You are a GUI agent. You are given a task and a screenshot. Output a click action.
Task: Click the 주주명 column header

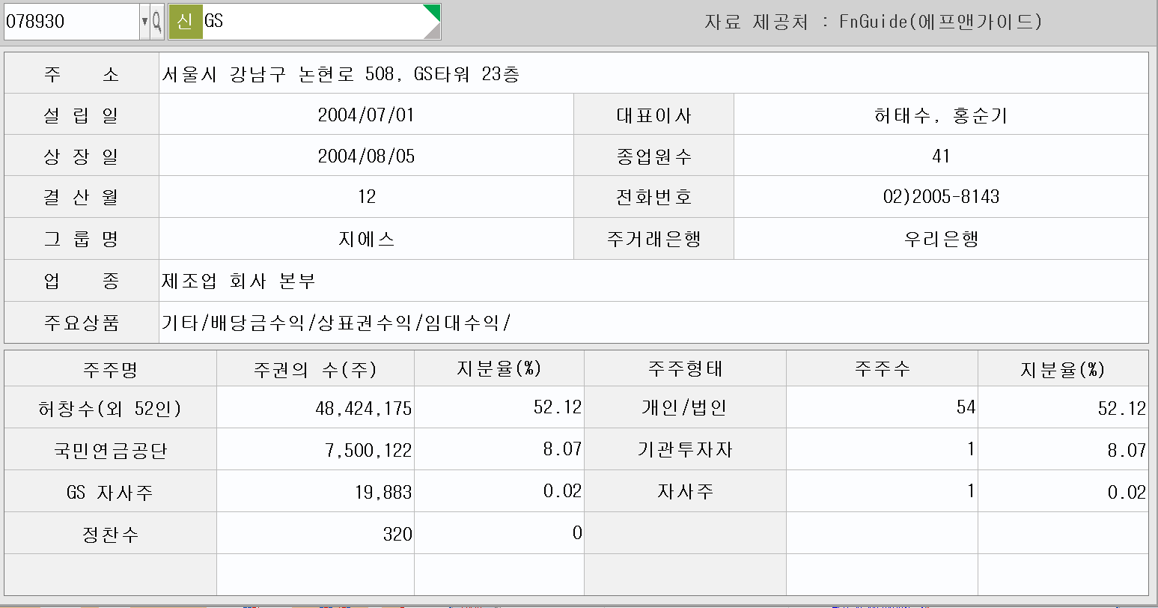tap(110, 368)
